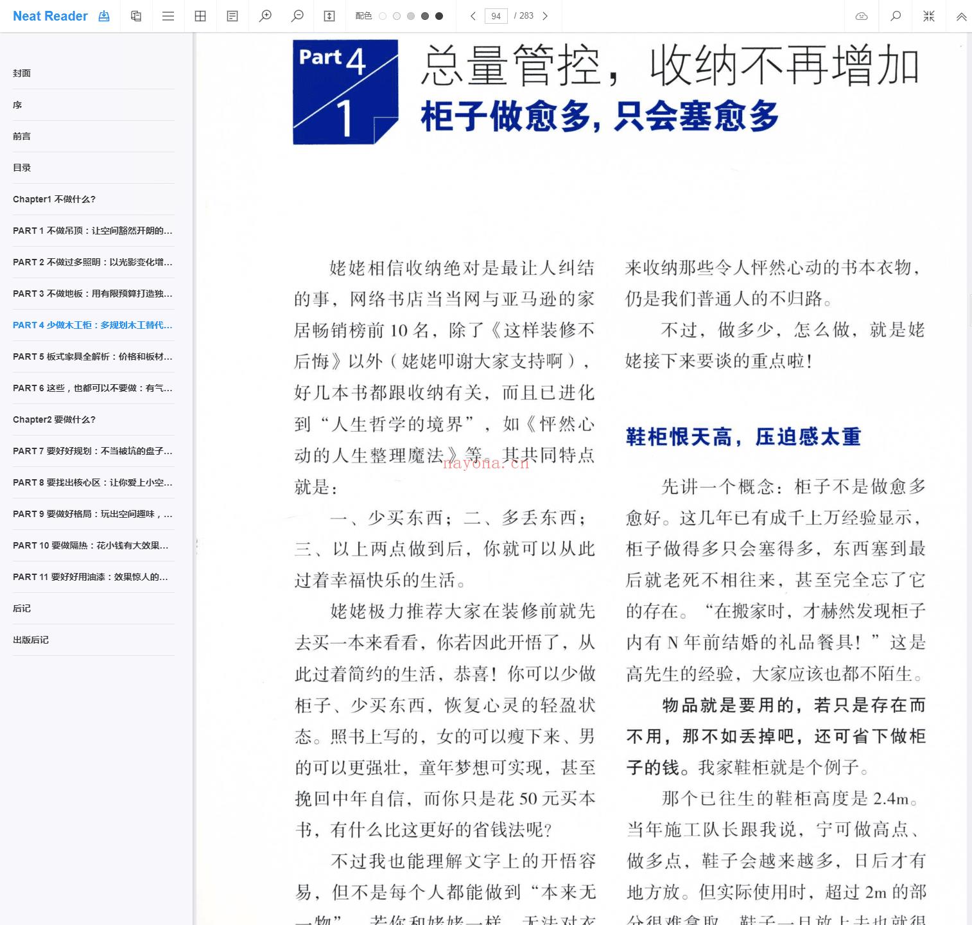Click the subtitle 柜子做愈多, 只会塞愈多
Viewport: 972px width, 925px height.
tap(600, 117)
